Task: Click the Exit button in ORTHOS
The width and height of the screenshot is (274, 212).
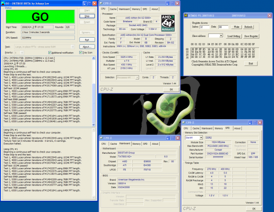Action: [x=87, y=40]
